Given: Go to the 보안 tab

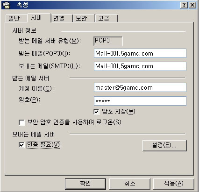Looking at the screenshot, I should pos(84,18).
